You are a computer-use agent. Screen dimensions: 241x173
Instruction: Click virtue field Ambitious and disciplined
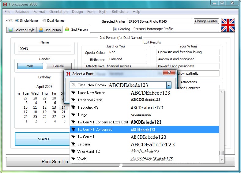tap(188, 59)
